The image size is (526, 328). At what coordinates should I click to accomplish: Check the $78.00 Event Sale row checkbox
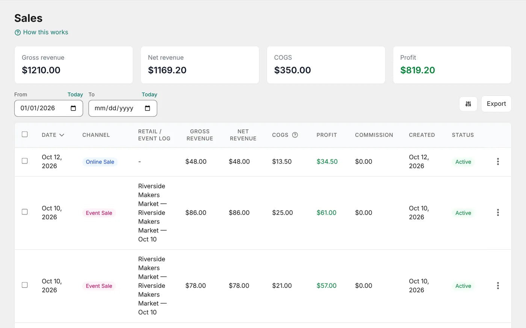point(25,285)
